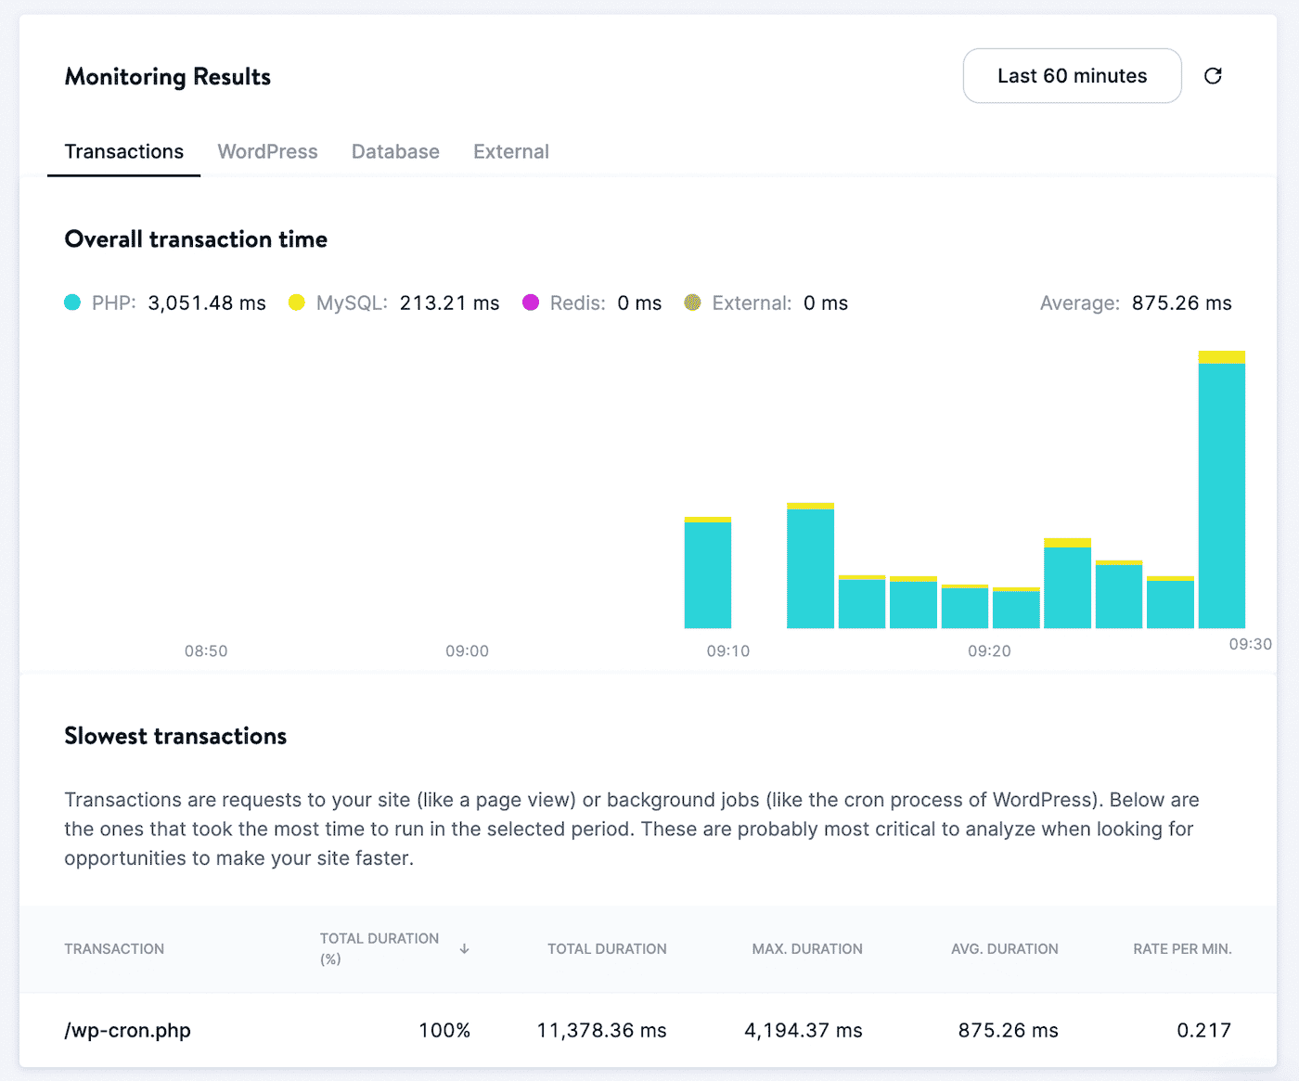Viewport: 1299px width, 1081px height.
Task: Open the /wp-cron.php transaction row
Action: (x=128, y=1030)
